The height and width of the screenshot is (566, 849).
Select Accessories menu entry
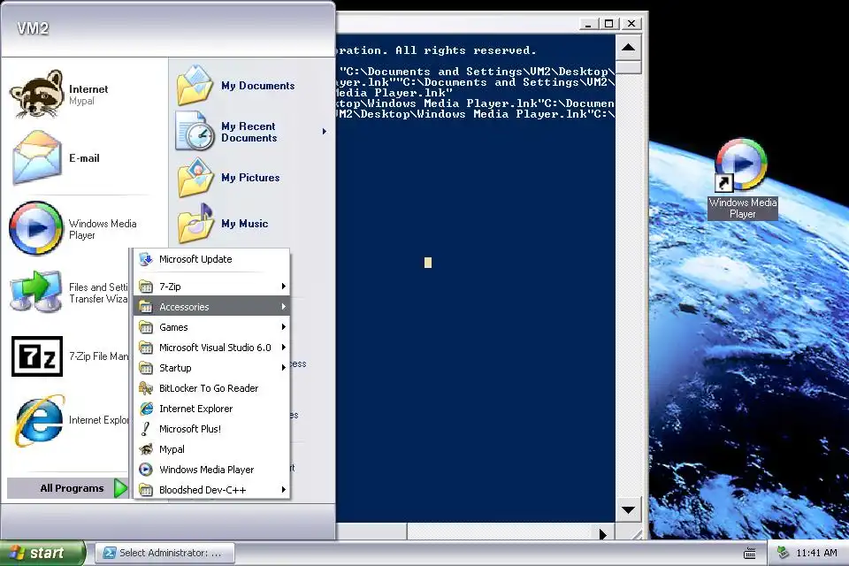point(211,307)
